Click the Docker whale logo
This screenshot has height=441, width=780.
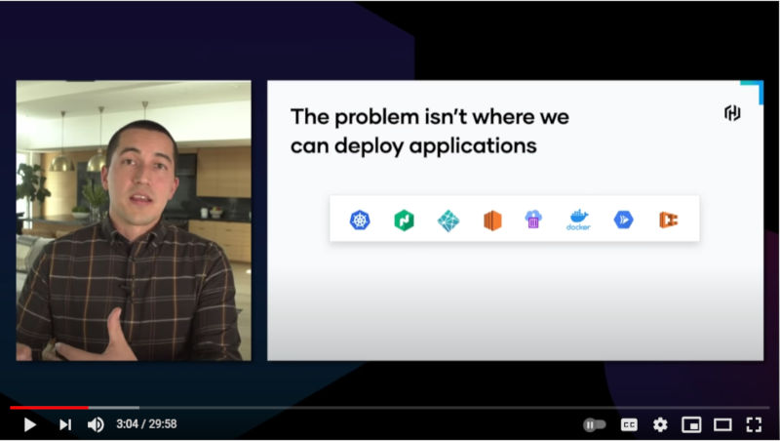tap(578, 220)
